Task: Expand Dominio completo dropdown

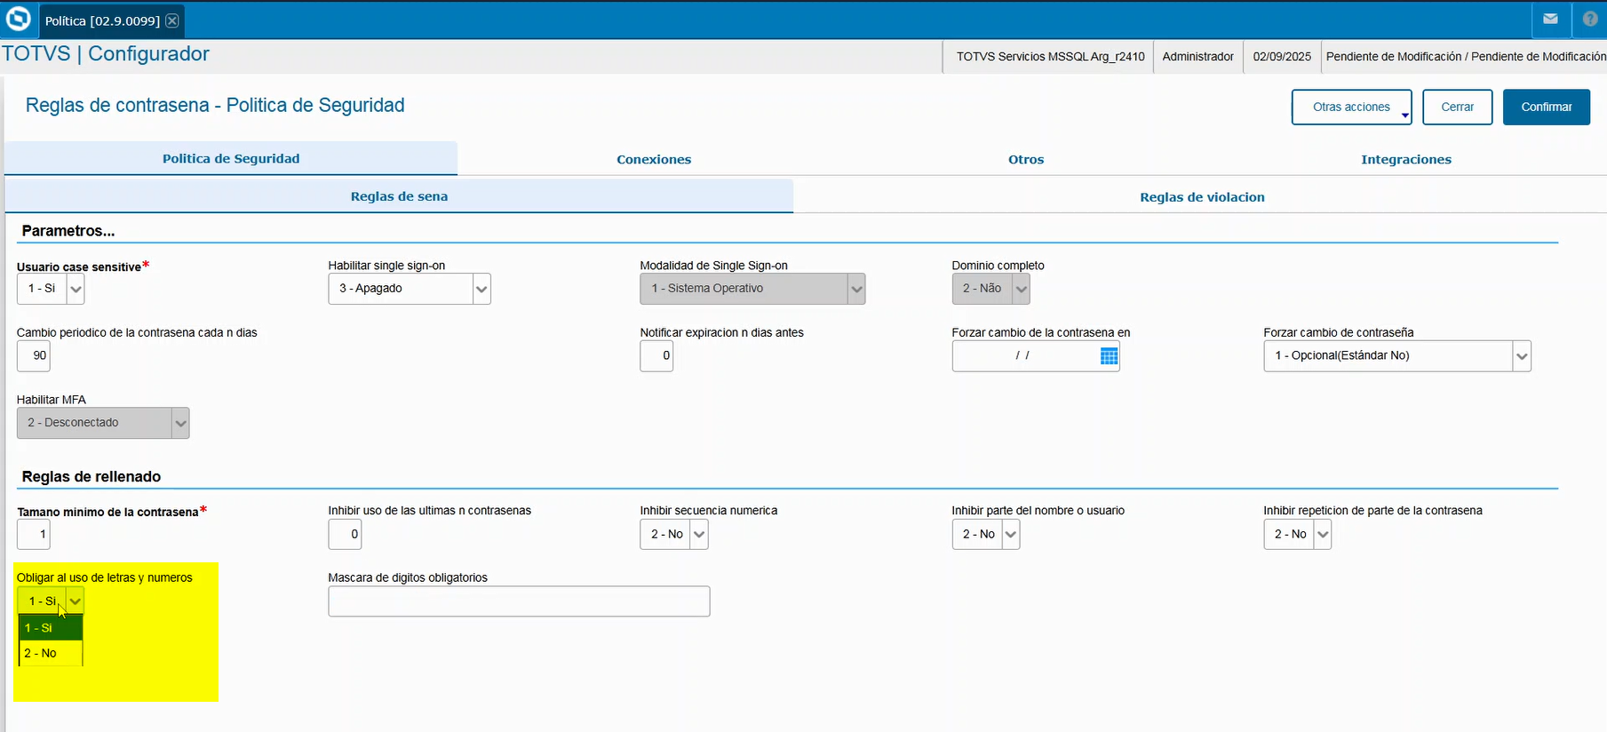Action: 1022,289
